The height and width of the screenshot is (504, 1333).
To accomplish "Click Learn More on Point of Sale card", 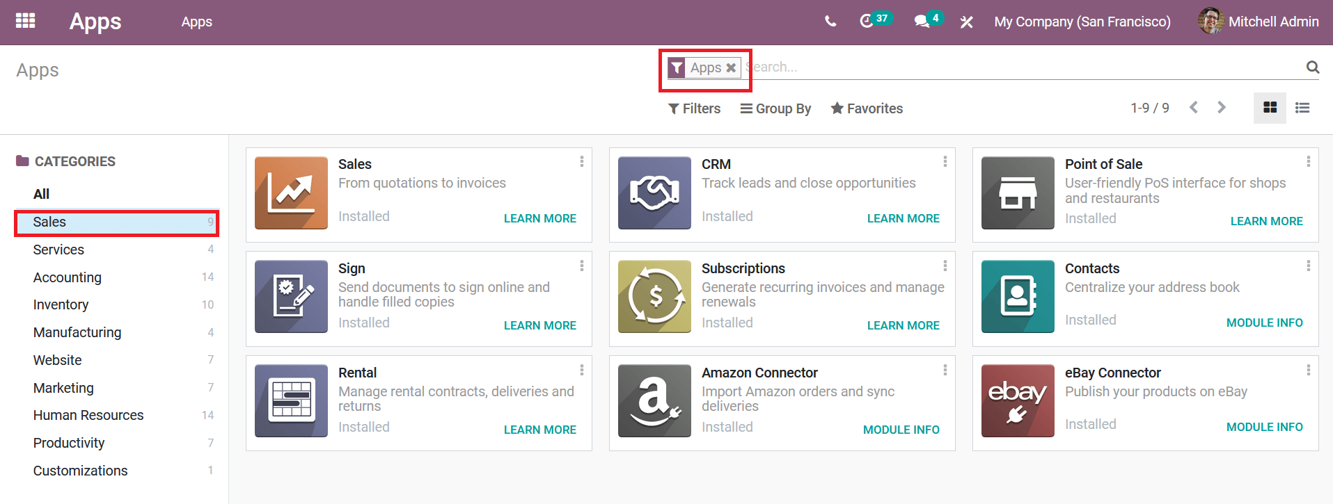I will tap(1267, 221).
